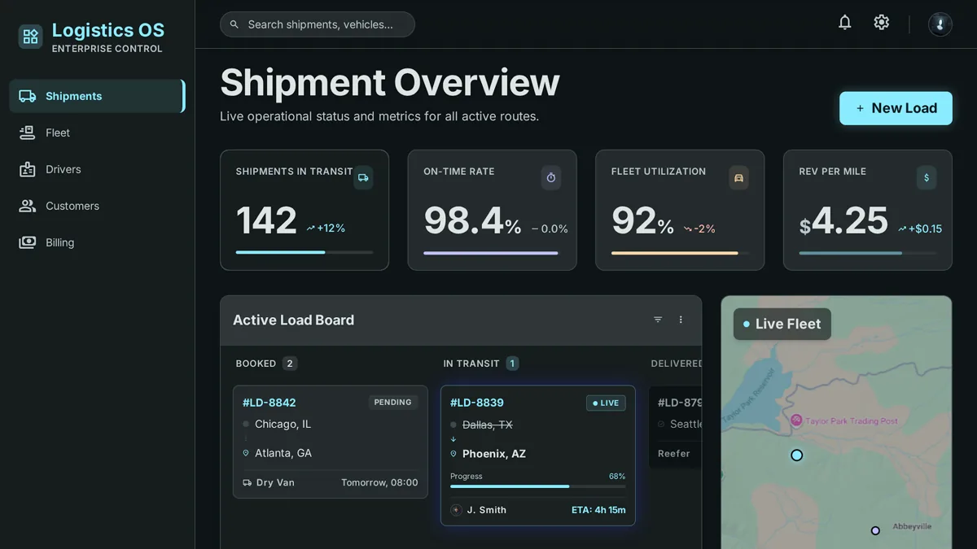Screen dimensions: 977x549
Task: Click the IN TRANSIT column count badge
Action: coord(512,364)
